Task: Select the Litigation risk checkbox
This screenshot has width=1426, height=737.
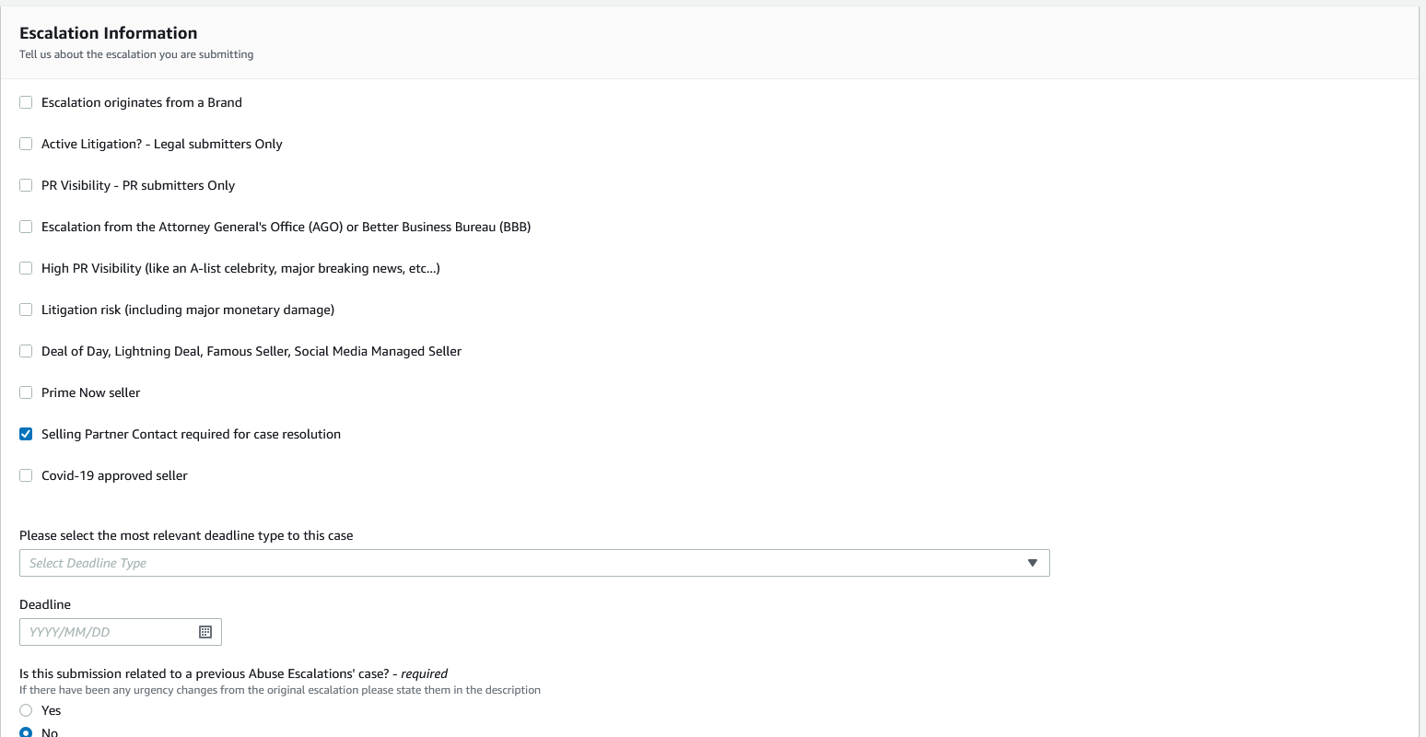Action: (26, 310)
